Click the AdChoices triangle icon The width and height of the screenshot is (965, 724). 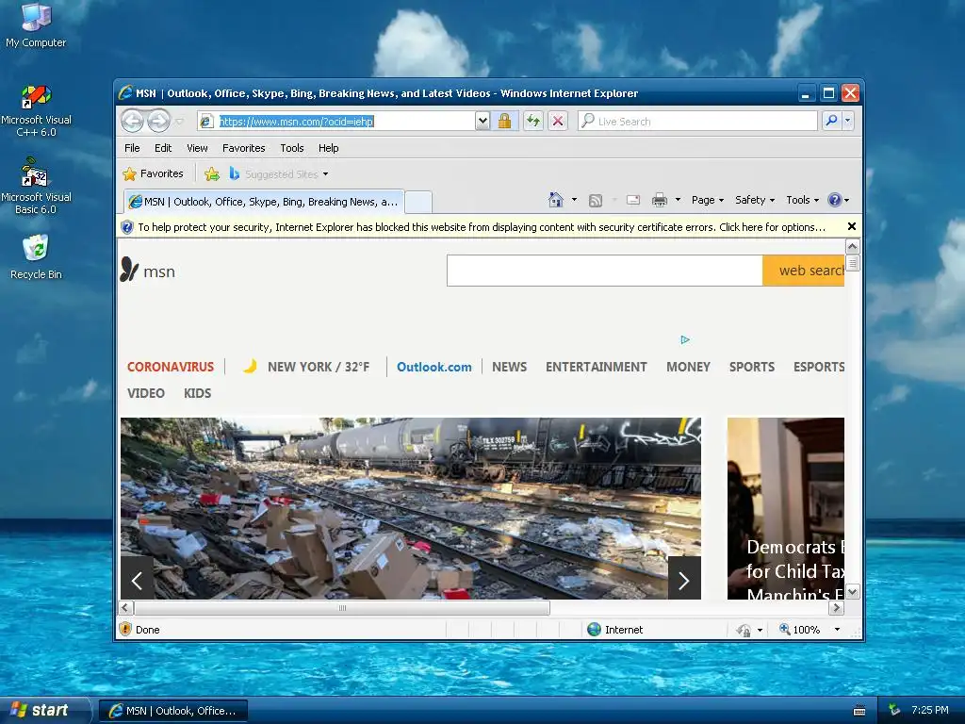coord(685,339)
